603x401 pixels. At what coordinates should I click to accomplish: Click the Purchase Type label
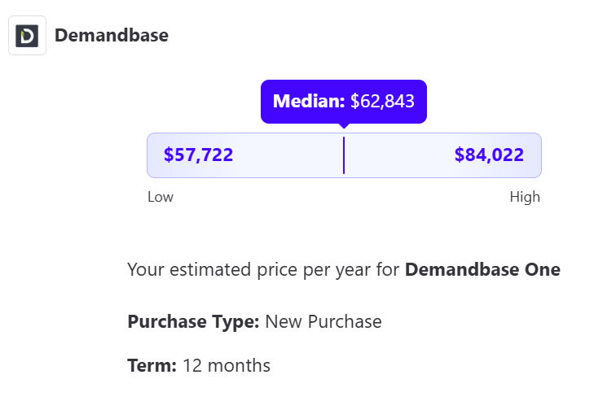[x=193, y=321]
